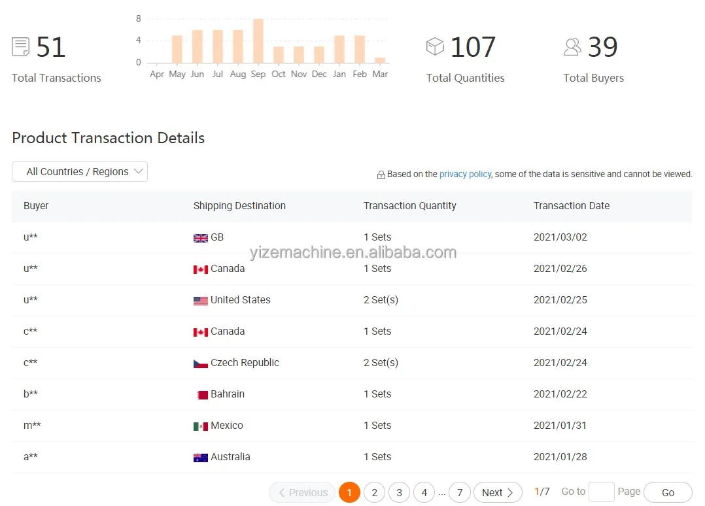This screenshot has width=705, height=506.
Task: Click the Mexico flag icon
Action: tap(201, 426)
